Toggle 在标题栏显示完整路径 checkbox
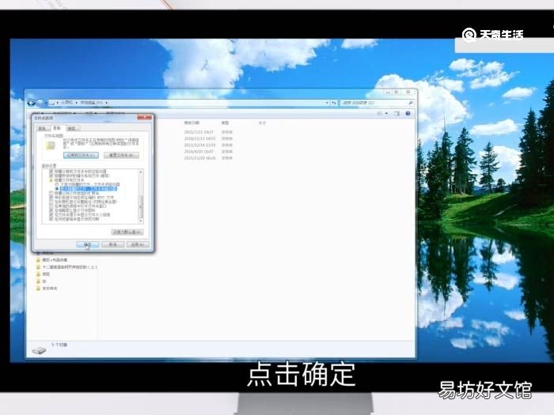Image resolution: width=554 pixels, height=415 pixels. [x=51, y=202]
